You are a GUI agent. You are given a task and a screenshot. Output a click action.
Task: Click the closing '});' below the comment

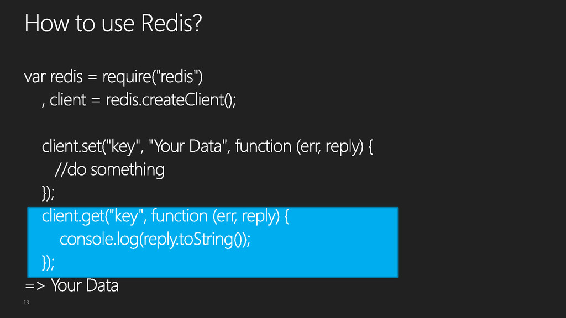[x=48, y=193]
